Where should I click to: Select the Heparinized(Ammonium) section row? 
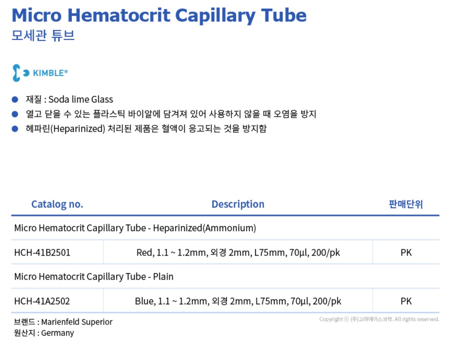225,228
